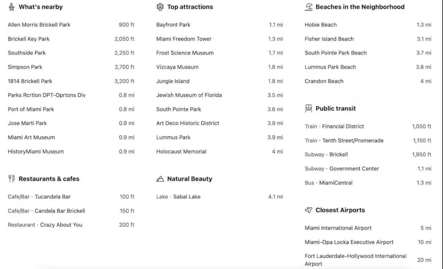Click the Natural Beauty mountain icon
The height and width of the screenshot is (269, 443).
point(160,179)
